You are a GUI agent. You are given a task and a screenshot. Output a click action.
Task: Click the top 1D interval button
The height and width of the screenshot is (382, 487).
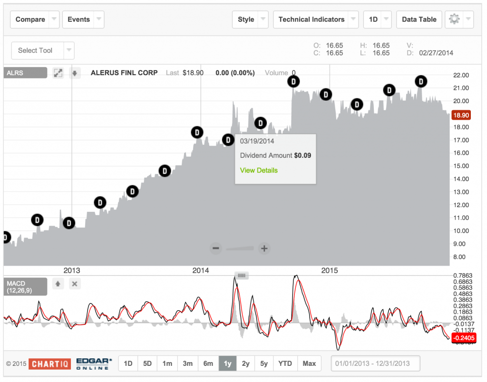click(373, 19)
